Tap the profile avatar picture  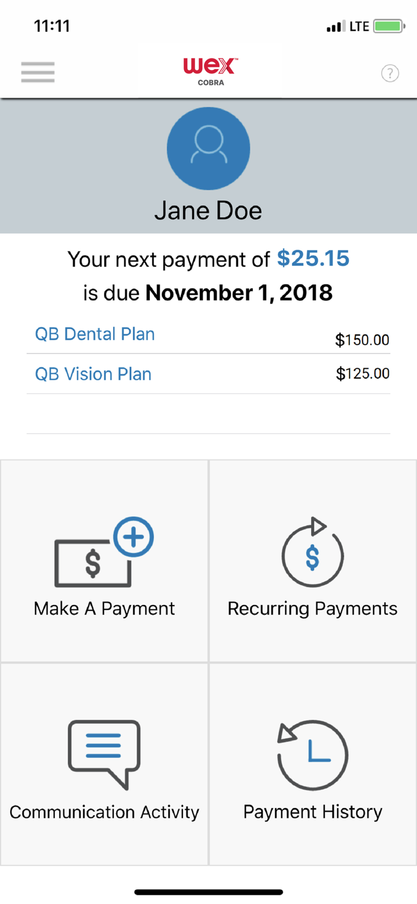click(208, 148)
